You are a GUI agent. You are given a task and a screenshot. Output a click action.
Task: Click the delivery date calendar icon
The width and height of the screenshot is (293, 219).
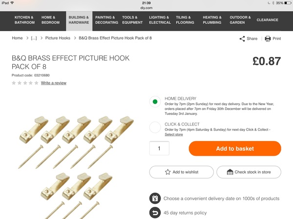[x=155, y=199]
